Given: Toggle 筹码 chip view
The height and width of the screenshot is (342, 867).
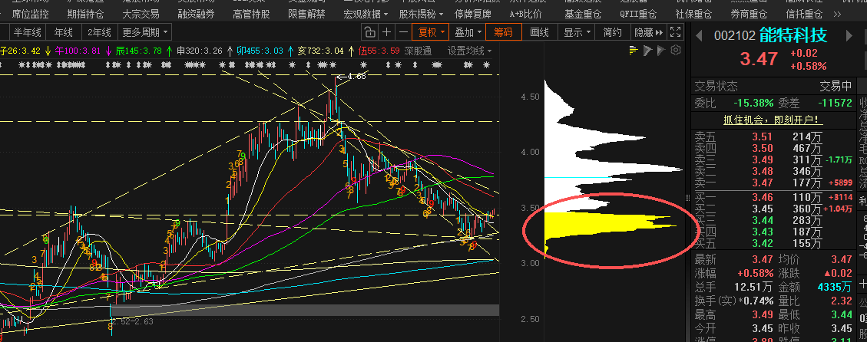Looking at the screenshot, I should coord(503,32).
